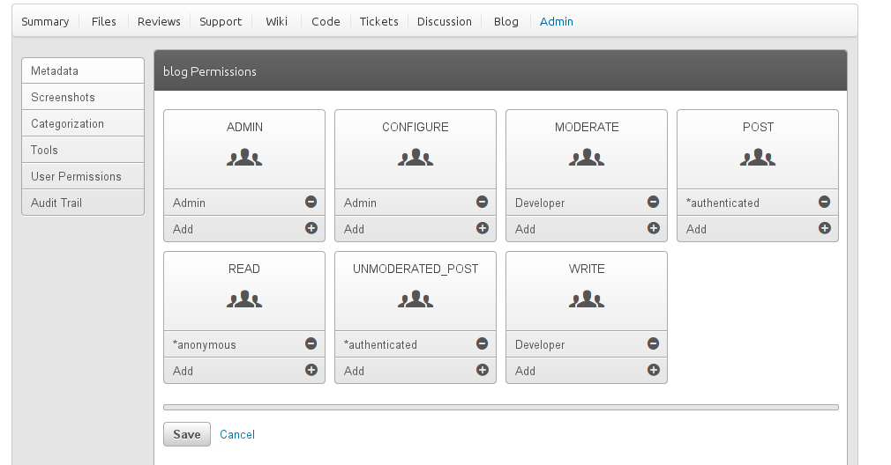The image size is (891, 465).
Task: Remove *anonymous from READ permission
Action: click(311, 343)
